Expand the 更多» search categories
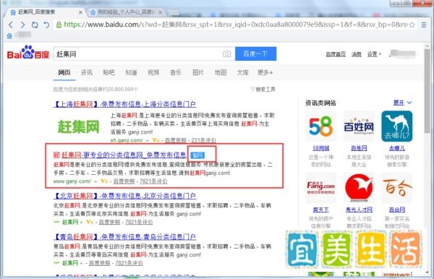434x279 pixels. click(265, 72)
